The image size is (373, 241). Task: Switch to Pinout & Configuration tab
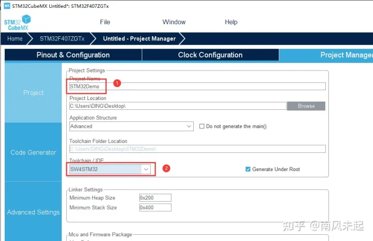point(73,55)
